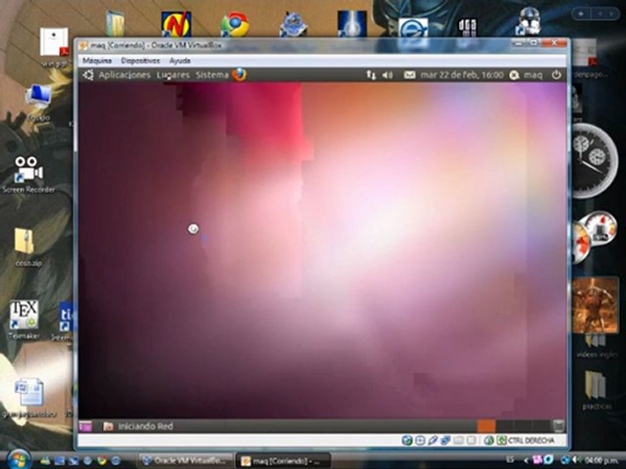The height and width of the screenshot is (469, 626).
Task: Open the Dispositivos menu in VirtualBox
Action: (140, 61)
